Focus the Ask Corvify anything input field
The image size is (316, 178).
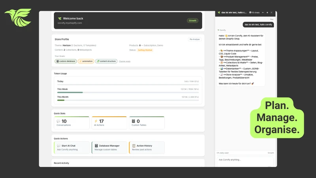245,161
